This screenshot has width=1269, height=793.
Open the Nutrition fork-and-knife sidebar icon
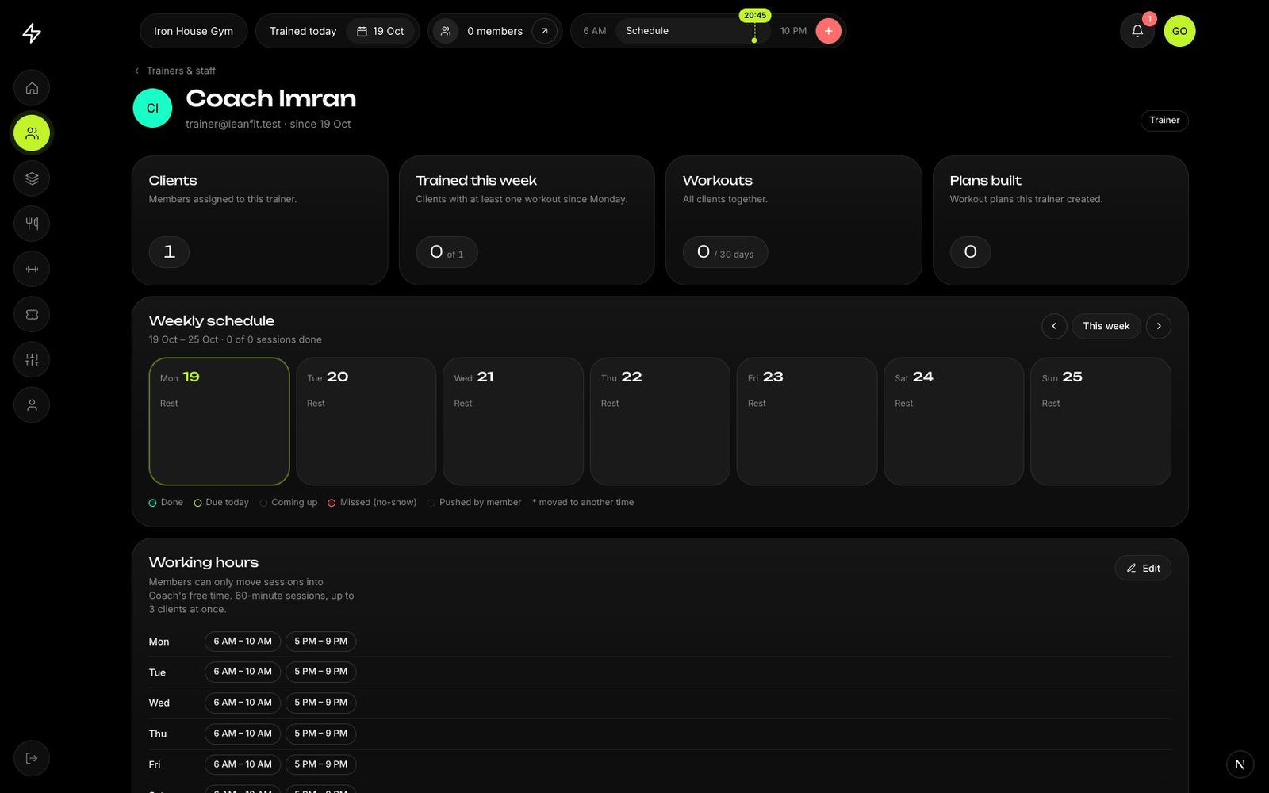click(x=32, y=224)
